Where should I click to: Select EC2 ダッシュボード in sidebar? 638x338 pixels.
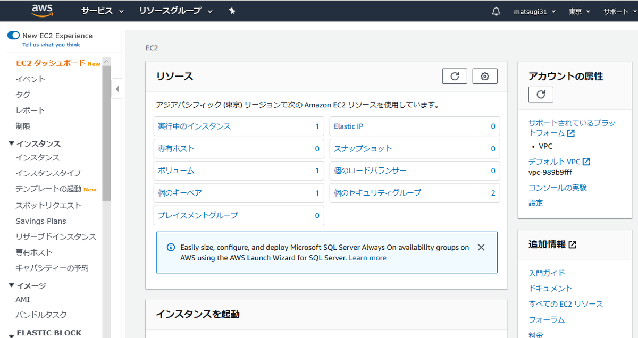pos(51,63)
